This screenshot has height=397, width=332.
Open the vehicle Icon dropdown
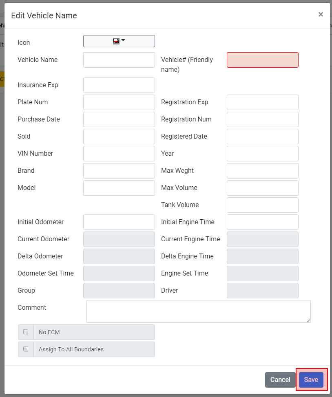(119, 41)
